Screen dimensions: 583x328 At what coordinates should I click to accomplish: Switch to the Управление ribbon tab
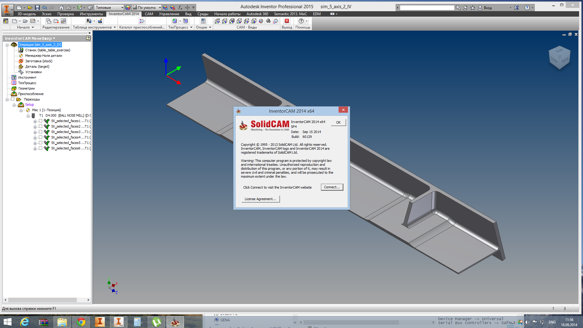point(169,14)
